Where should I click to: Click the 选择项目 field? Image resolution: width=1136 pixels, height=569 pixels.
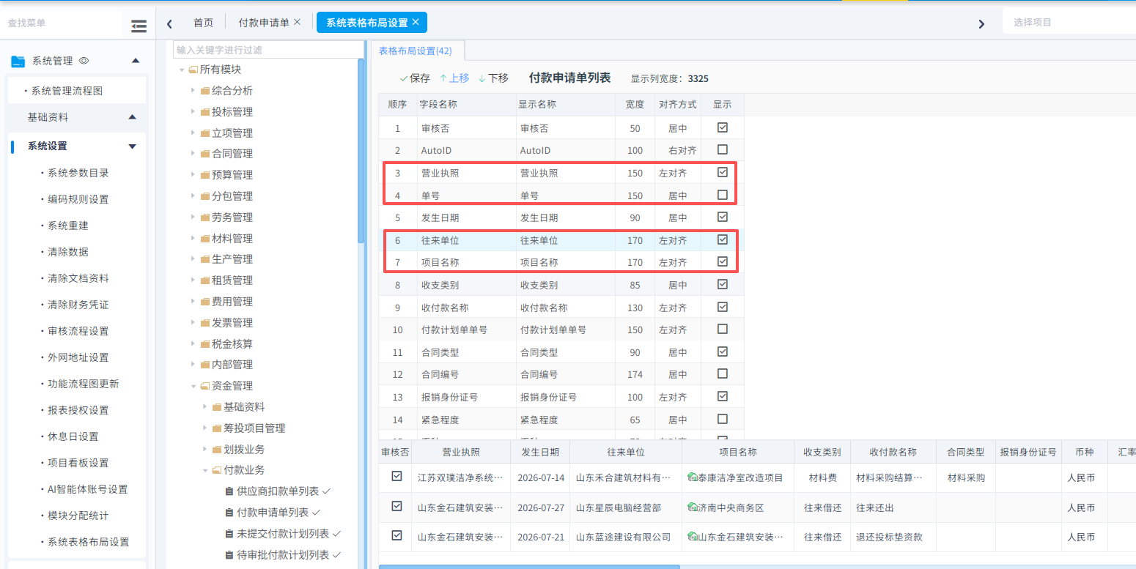(x=1069, y=22)
